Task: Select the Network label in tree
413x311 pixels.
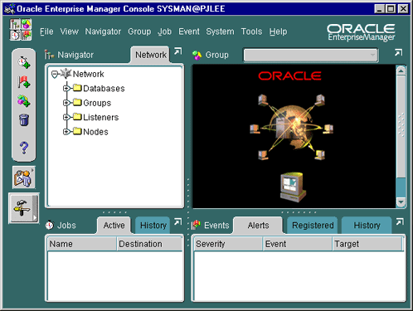Action: tap(88, 74)
